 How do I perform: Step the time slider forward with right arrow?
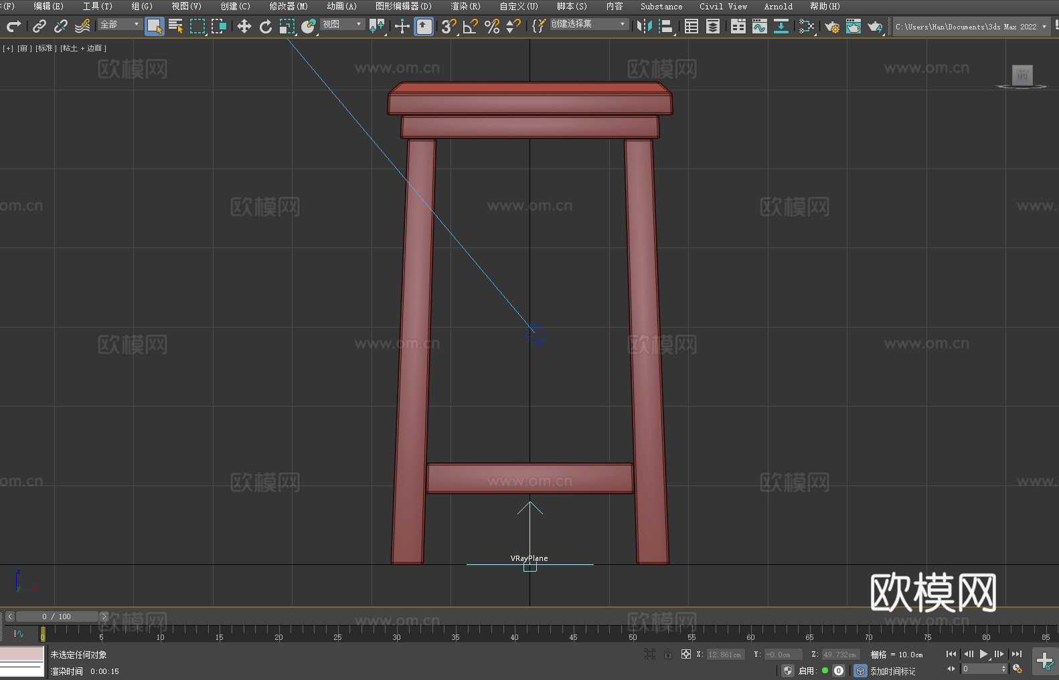pyautogui.click(x=104, y=616)
